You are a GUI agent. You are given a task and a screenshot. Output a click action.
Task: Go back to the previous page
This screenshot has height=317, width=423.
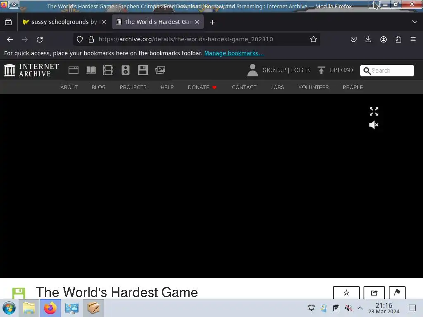pos(10,39)
